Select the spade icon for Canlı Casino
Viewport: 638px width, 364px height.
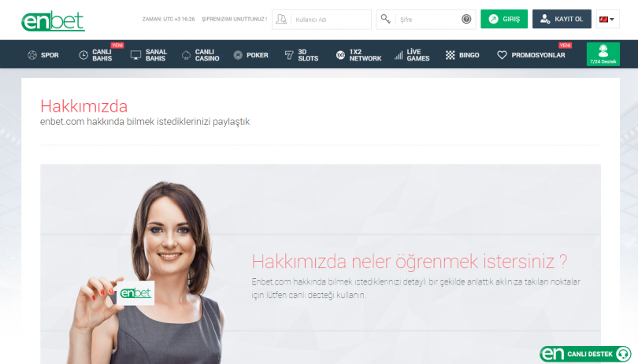(x=186, y=55)
